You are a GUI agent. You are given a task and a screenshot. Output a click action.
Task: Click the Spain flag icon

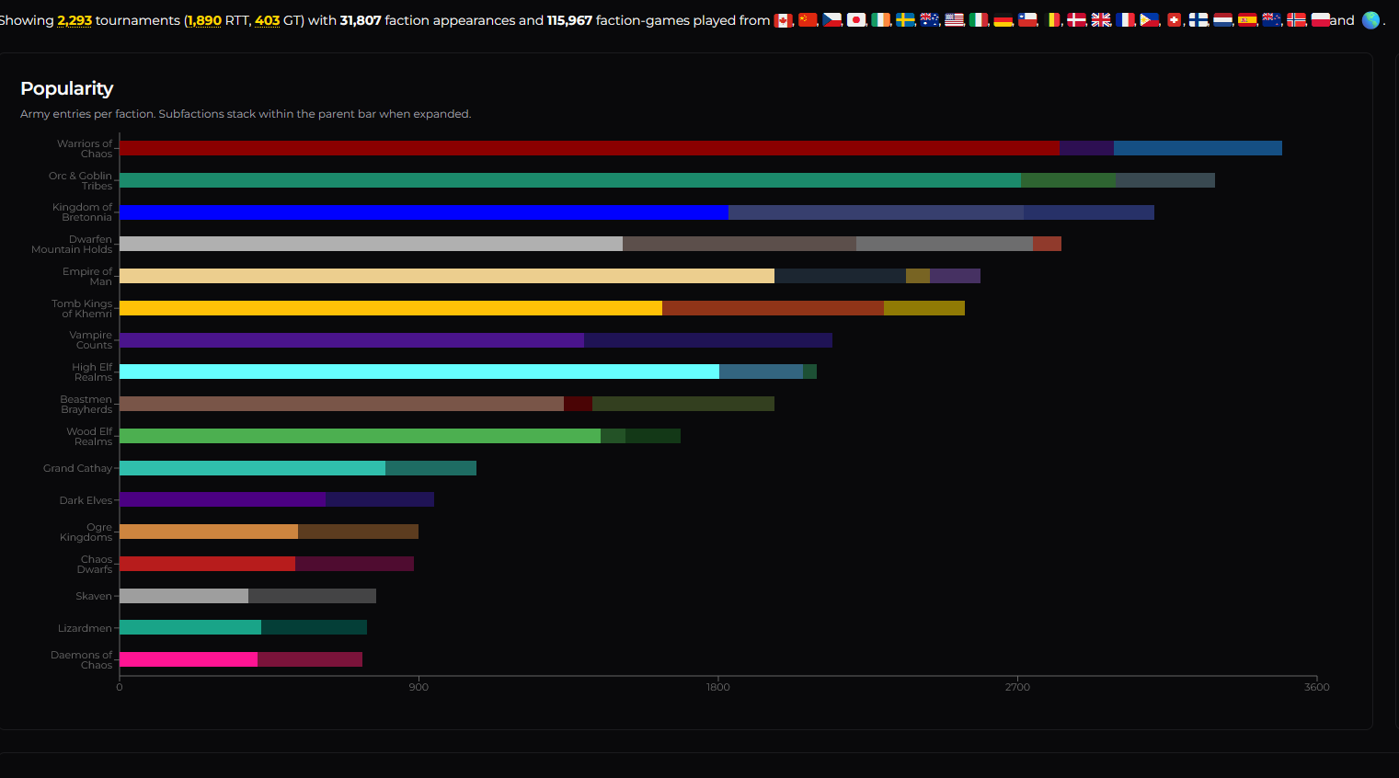pos(1247,20)
